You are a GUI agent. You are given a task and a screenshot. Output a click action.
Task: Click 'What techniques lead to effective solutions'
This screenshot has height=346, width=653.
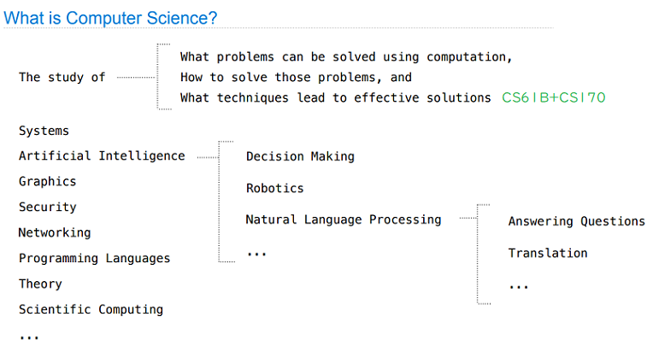(x=336, y=97)
